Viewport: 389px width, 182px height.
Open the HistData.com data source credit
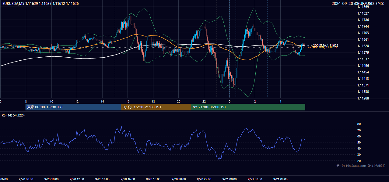coord(361,166)
